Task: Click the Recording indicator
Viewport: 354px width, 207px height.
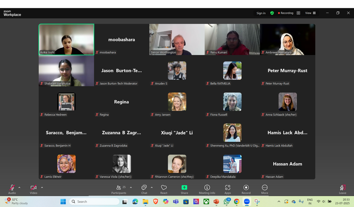Action: coord(285,13)
